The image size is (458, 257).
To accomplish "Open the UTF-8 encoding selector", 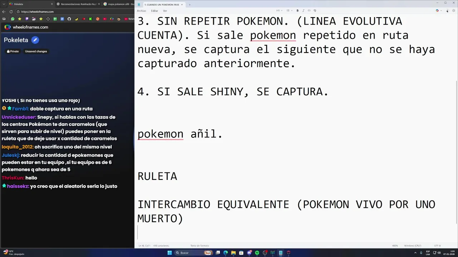I will 437,246.
